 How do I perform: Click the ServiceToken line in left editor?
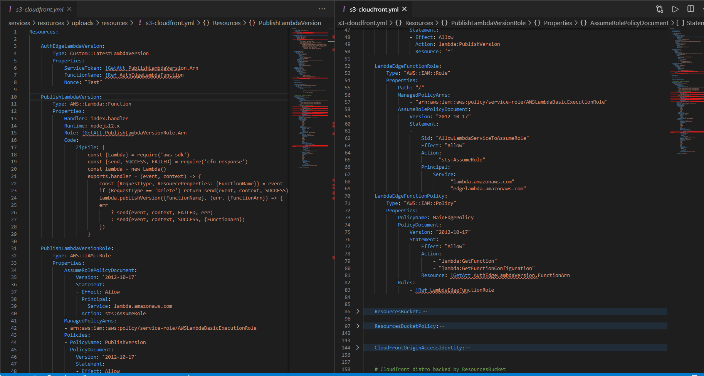[x=131, y=68]
